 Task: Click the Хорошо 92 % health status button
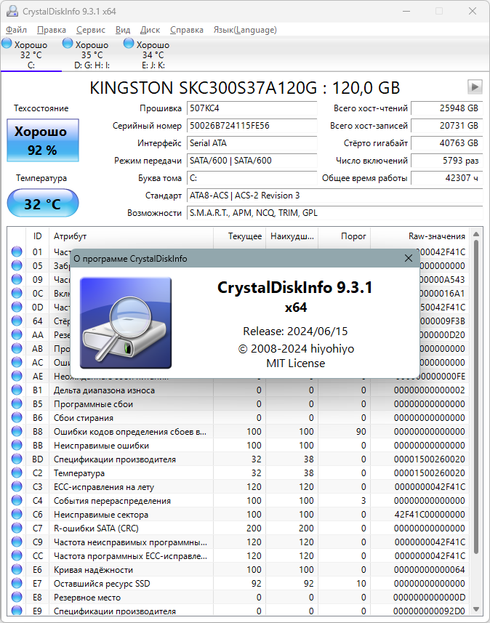pos(42,140)
